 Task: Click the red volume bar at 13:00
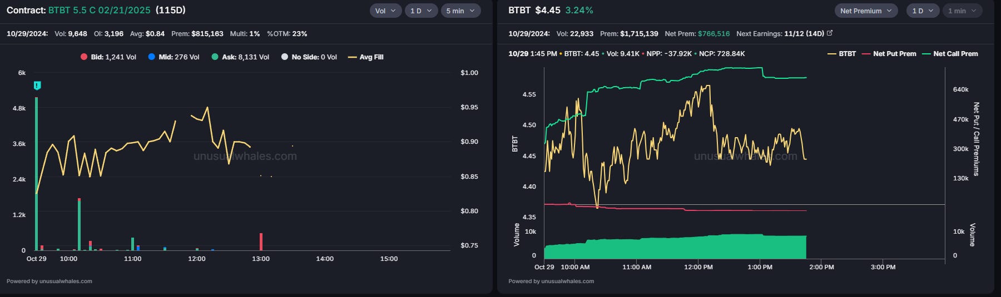[261, 241]
